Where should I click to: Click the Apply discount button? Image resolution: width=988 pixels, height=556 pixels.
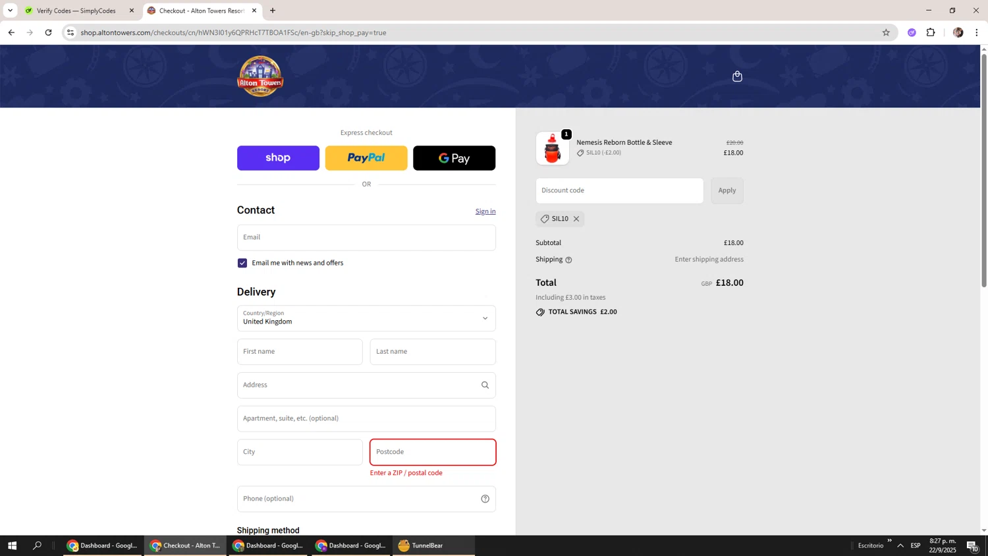pyautogui.click(x=727, y=190)
